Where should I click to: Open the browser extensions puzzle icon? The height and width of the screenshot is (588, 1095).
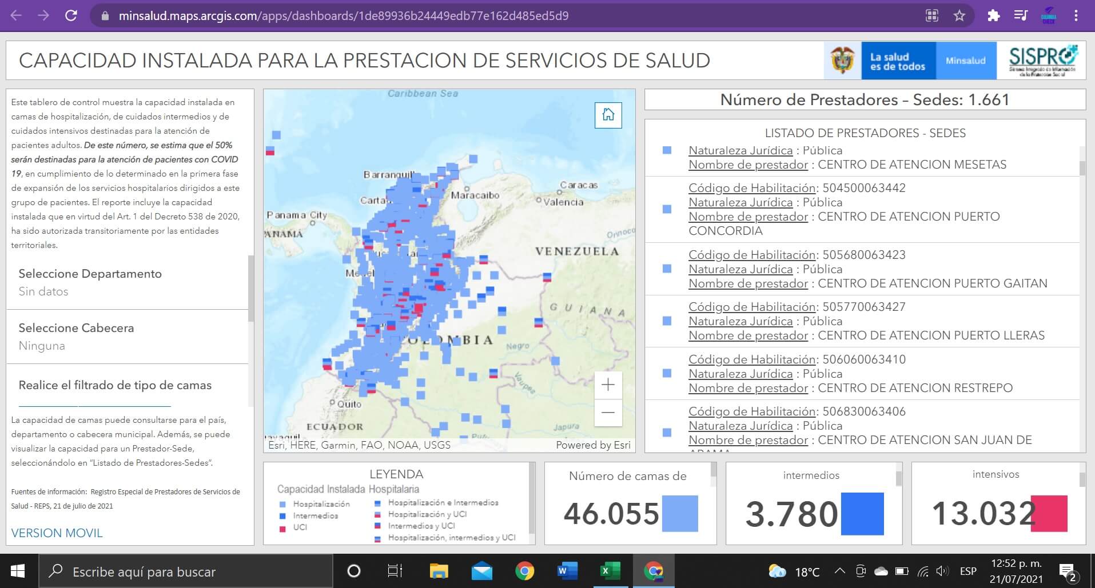(x=994, y=15)
